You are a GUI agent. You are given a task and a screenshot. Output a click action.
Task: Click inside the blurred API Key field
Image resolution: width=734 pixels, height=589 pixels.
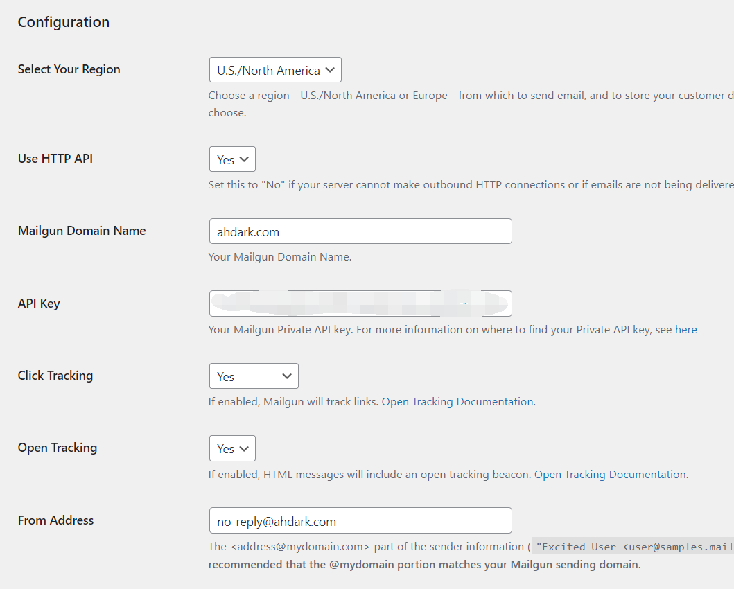(x=360, y=304)
